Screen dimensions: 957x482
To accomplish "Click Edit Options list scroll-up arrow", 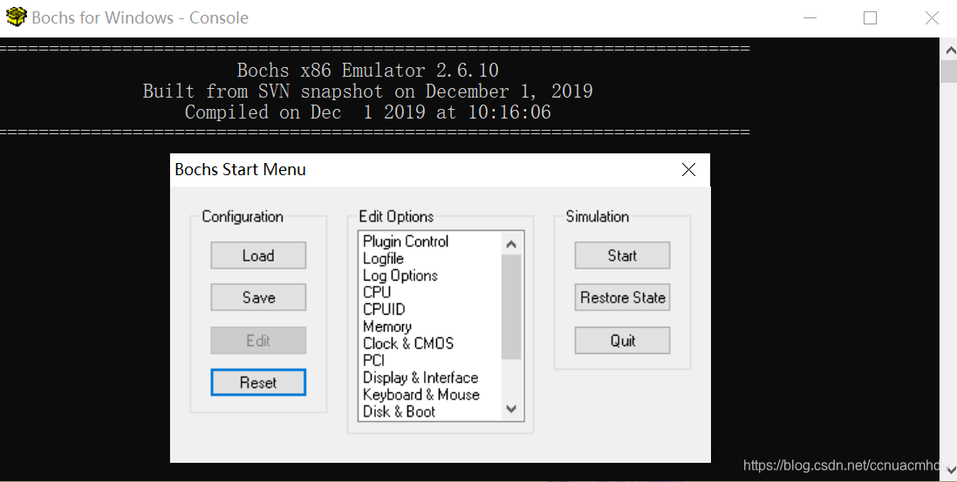I will (x=511, y=244).
